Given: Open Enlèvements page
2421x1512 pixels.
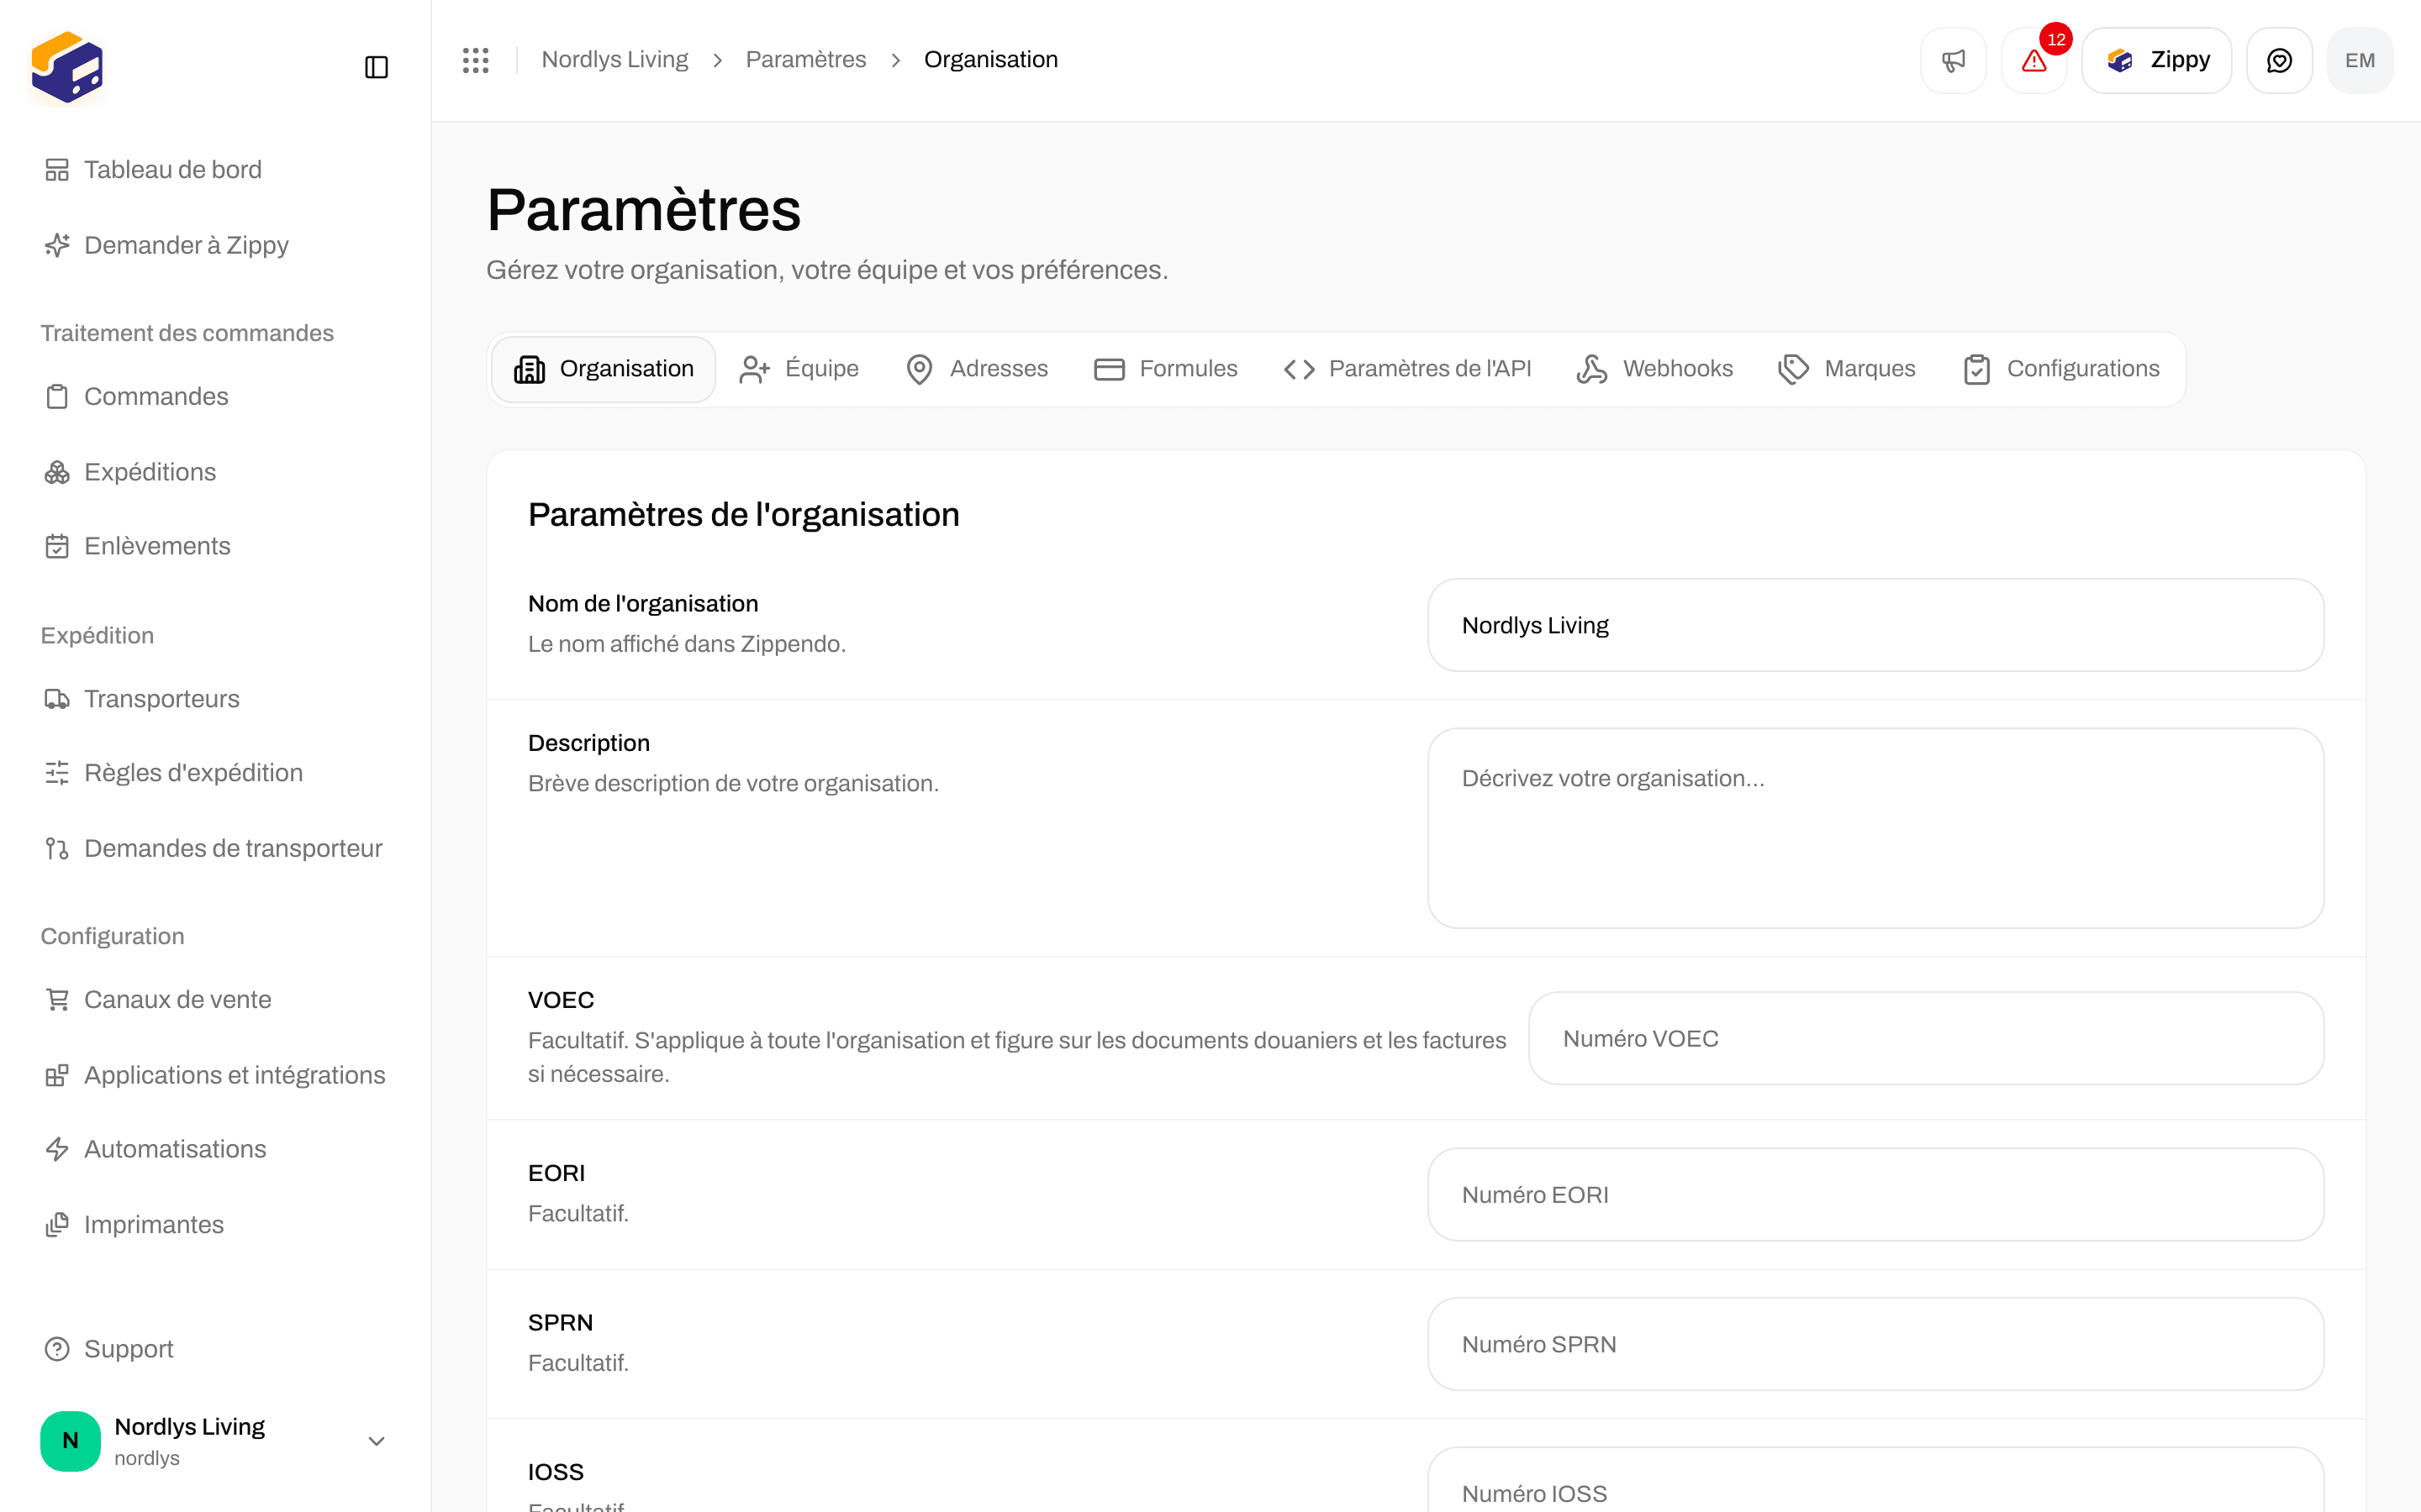Looking at the screenshot, I should (214, 546).
